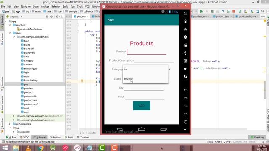The image size is (269, 151).
Task: Expand the generatedJava folder
Action: point(10,124)
